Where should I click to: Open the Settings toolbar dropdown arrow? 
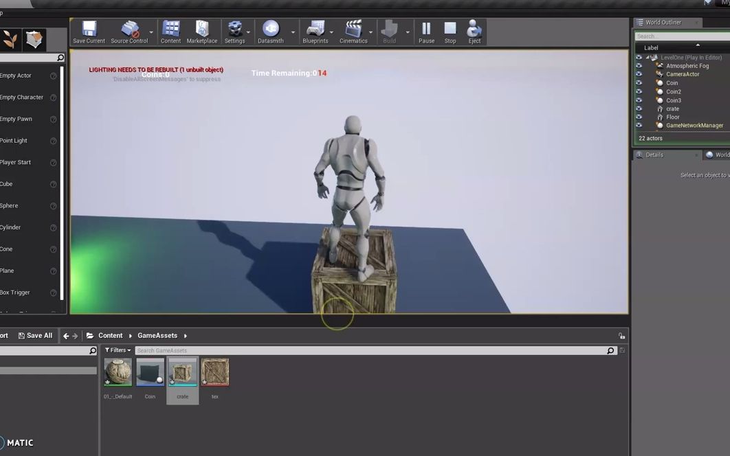point(247,32)
